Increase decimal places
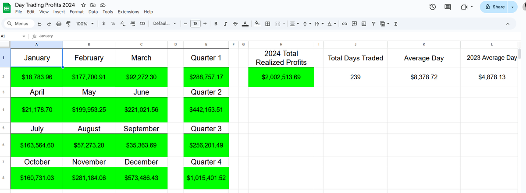Image resolution: width=526 pixels, height=193 pixels. [x=132, y=24]
